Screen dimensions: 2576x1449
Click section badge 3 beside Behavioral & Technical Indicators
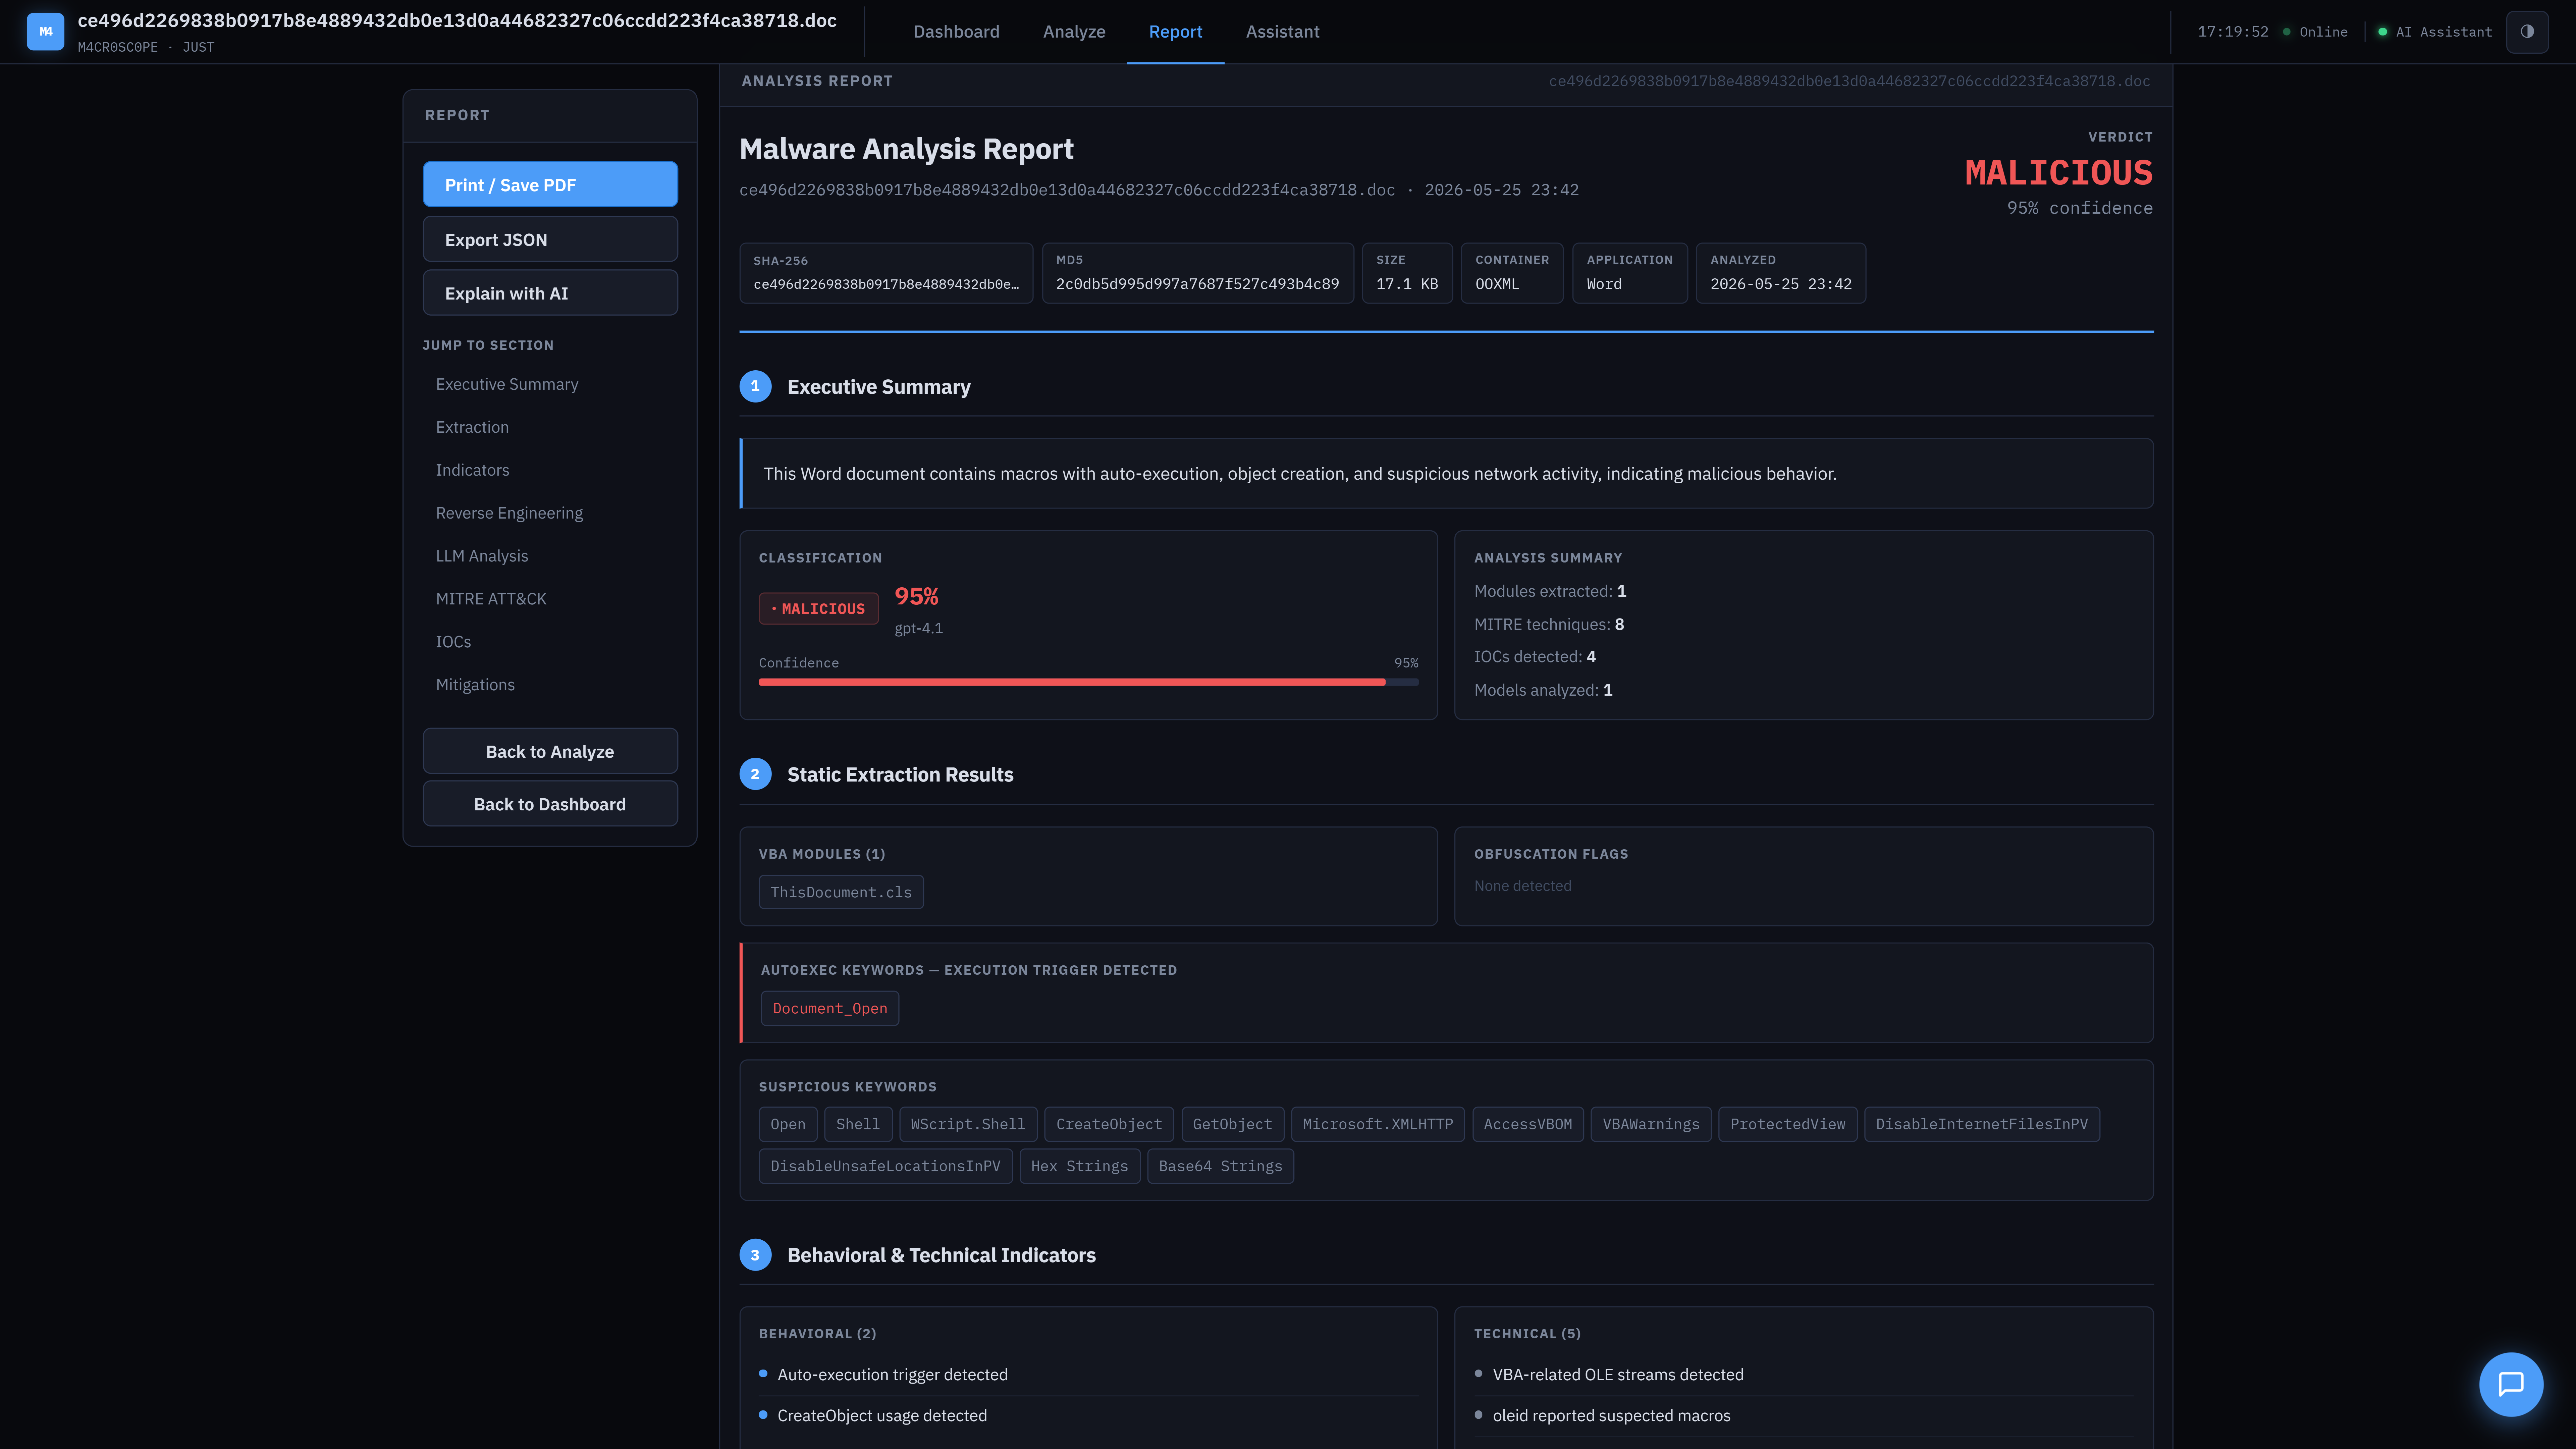(x=755, y=1255)
